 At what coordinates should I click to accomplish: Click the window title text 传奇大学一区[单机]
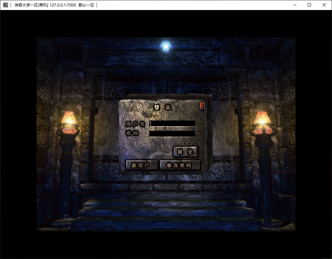click(31, 5)
